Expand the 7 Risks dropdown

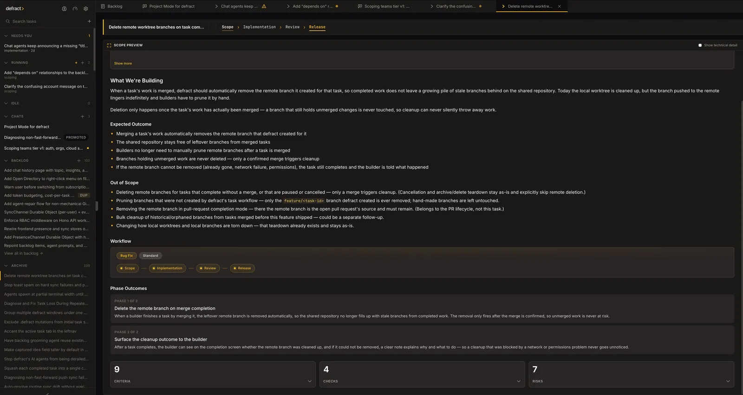728,381
